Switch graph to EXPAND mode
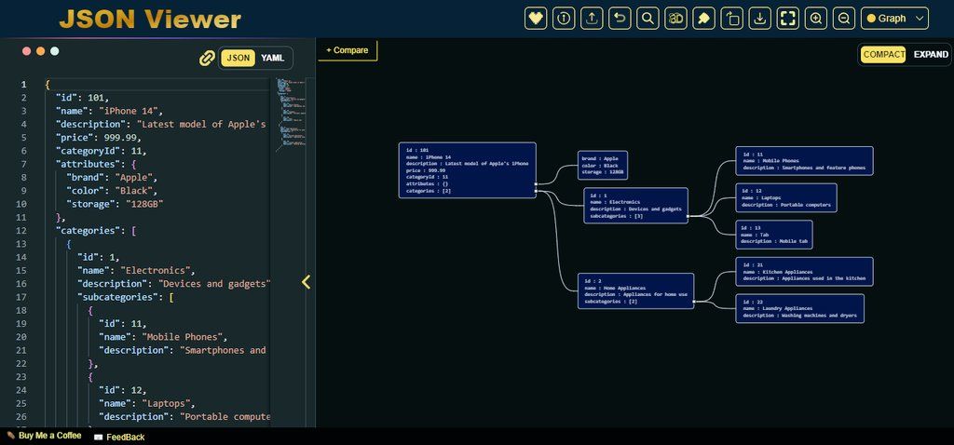This screenshot has width=954, height=445. tap(931, 54)
